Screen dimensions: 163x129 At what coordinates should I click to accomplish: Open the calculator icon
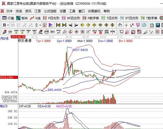(x=158, y=25)
